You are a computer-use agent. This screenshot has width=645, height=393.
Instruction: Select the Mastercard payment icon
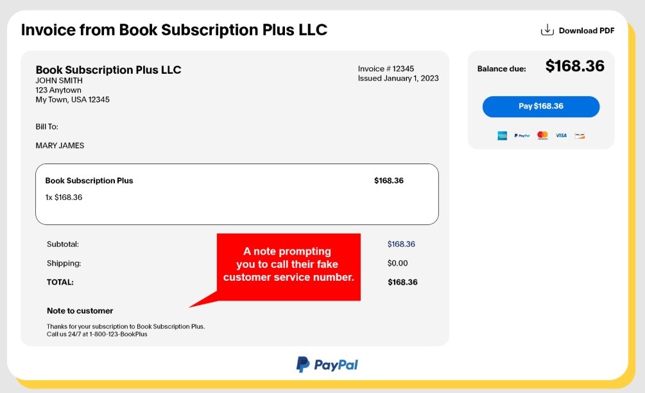542,135
